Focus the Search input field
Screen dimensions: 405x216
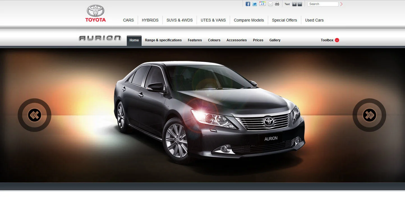323,4
